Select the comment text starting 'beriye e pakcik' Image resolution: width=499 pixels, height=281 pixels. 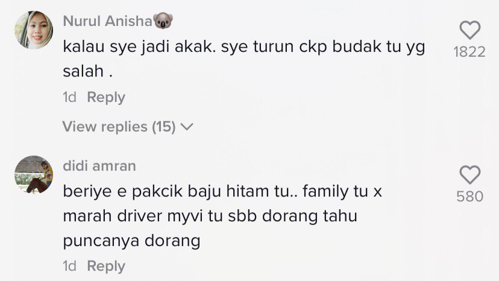pos(222,216)
